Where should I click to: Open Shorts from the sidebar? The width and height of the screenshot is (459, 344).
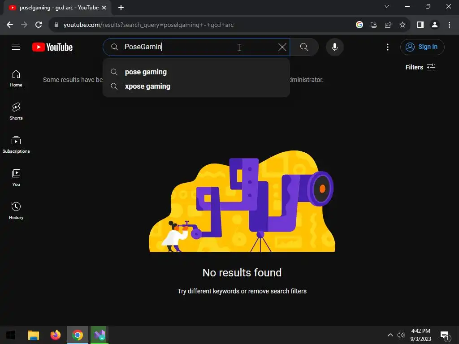(x=16, y=112)
